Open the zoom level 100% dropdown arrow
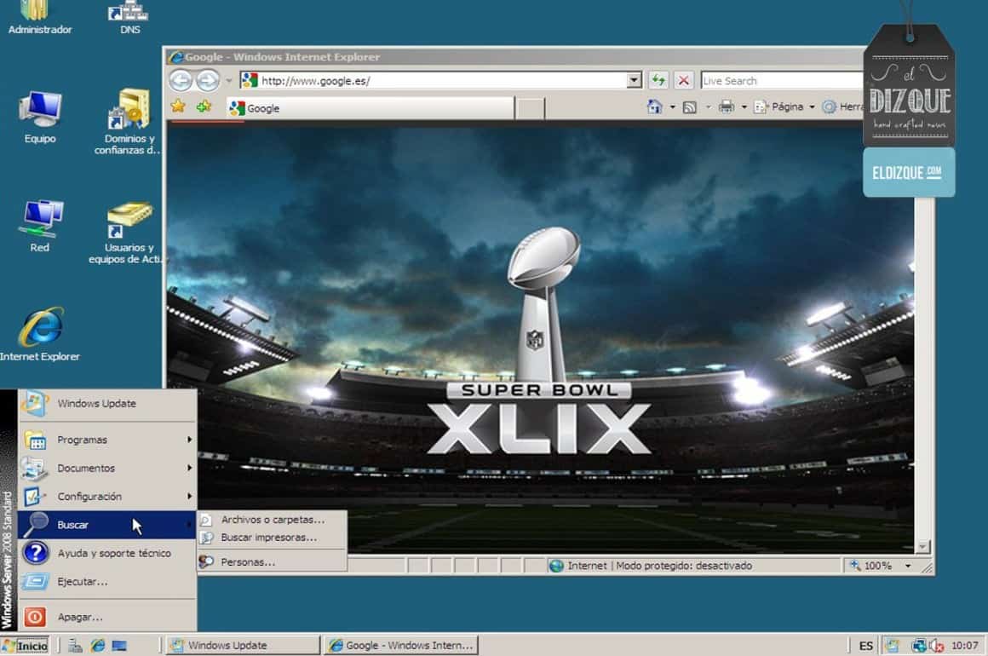This screenshot has width=988, height=656. 908,566
